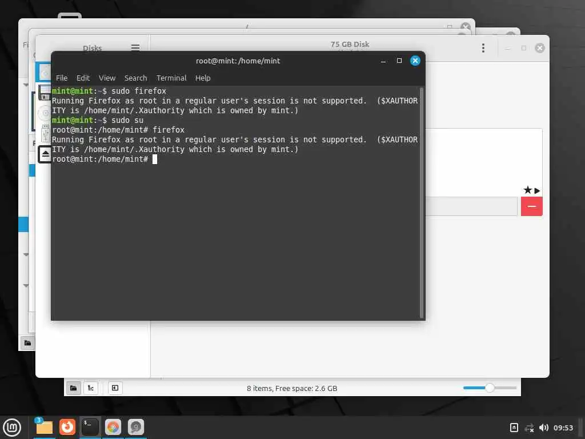The height and width of the screenshot is (439, 585).
Task: Open the network connection tray icon
Action: (529, 428)
